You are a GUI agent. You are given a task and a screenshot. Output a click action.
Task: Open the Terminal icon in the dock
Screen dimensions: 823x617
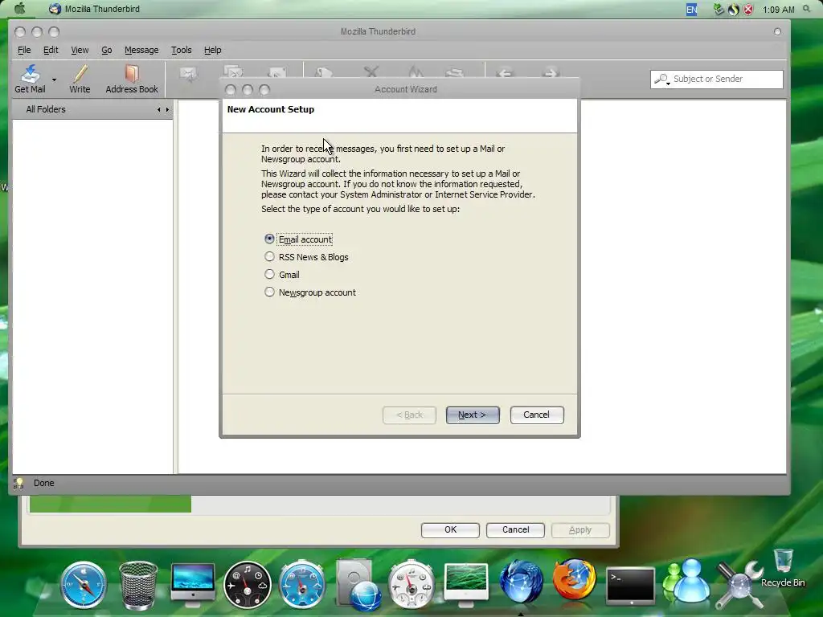point(630,585)
